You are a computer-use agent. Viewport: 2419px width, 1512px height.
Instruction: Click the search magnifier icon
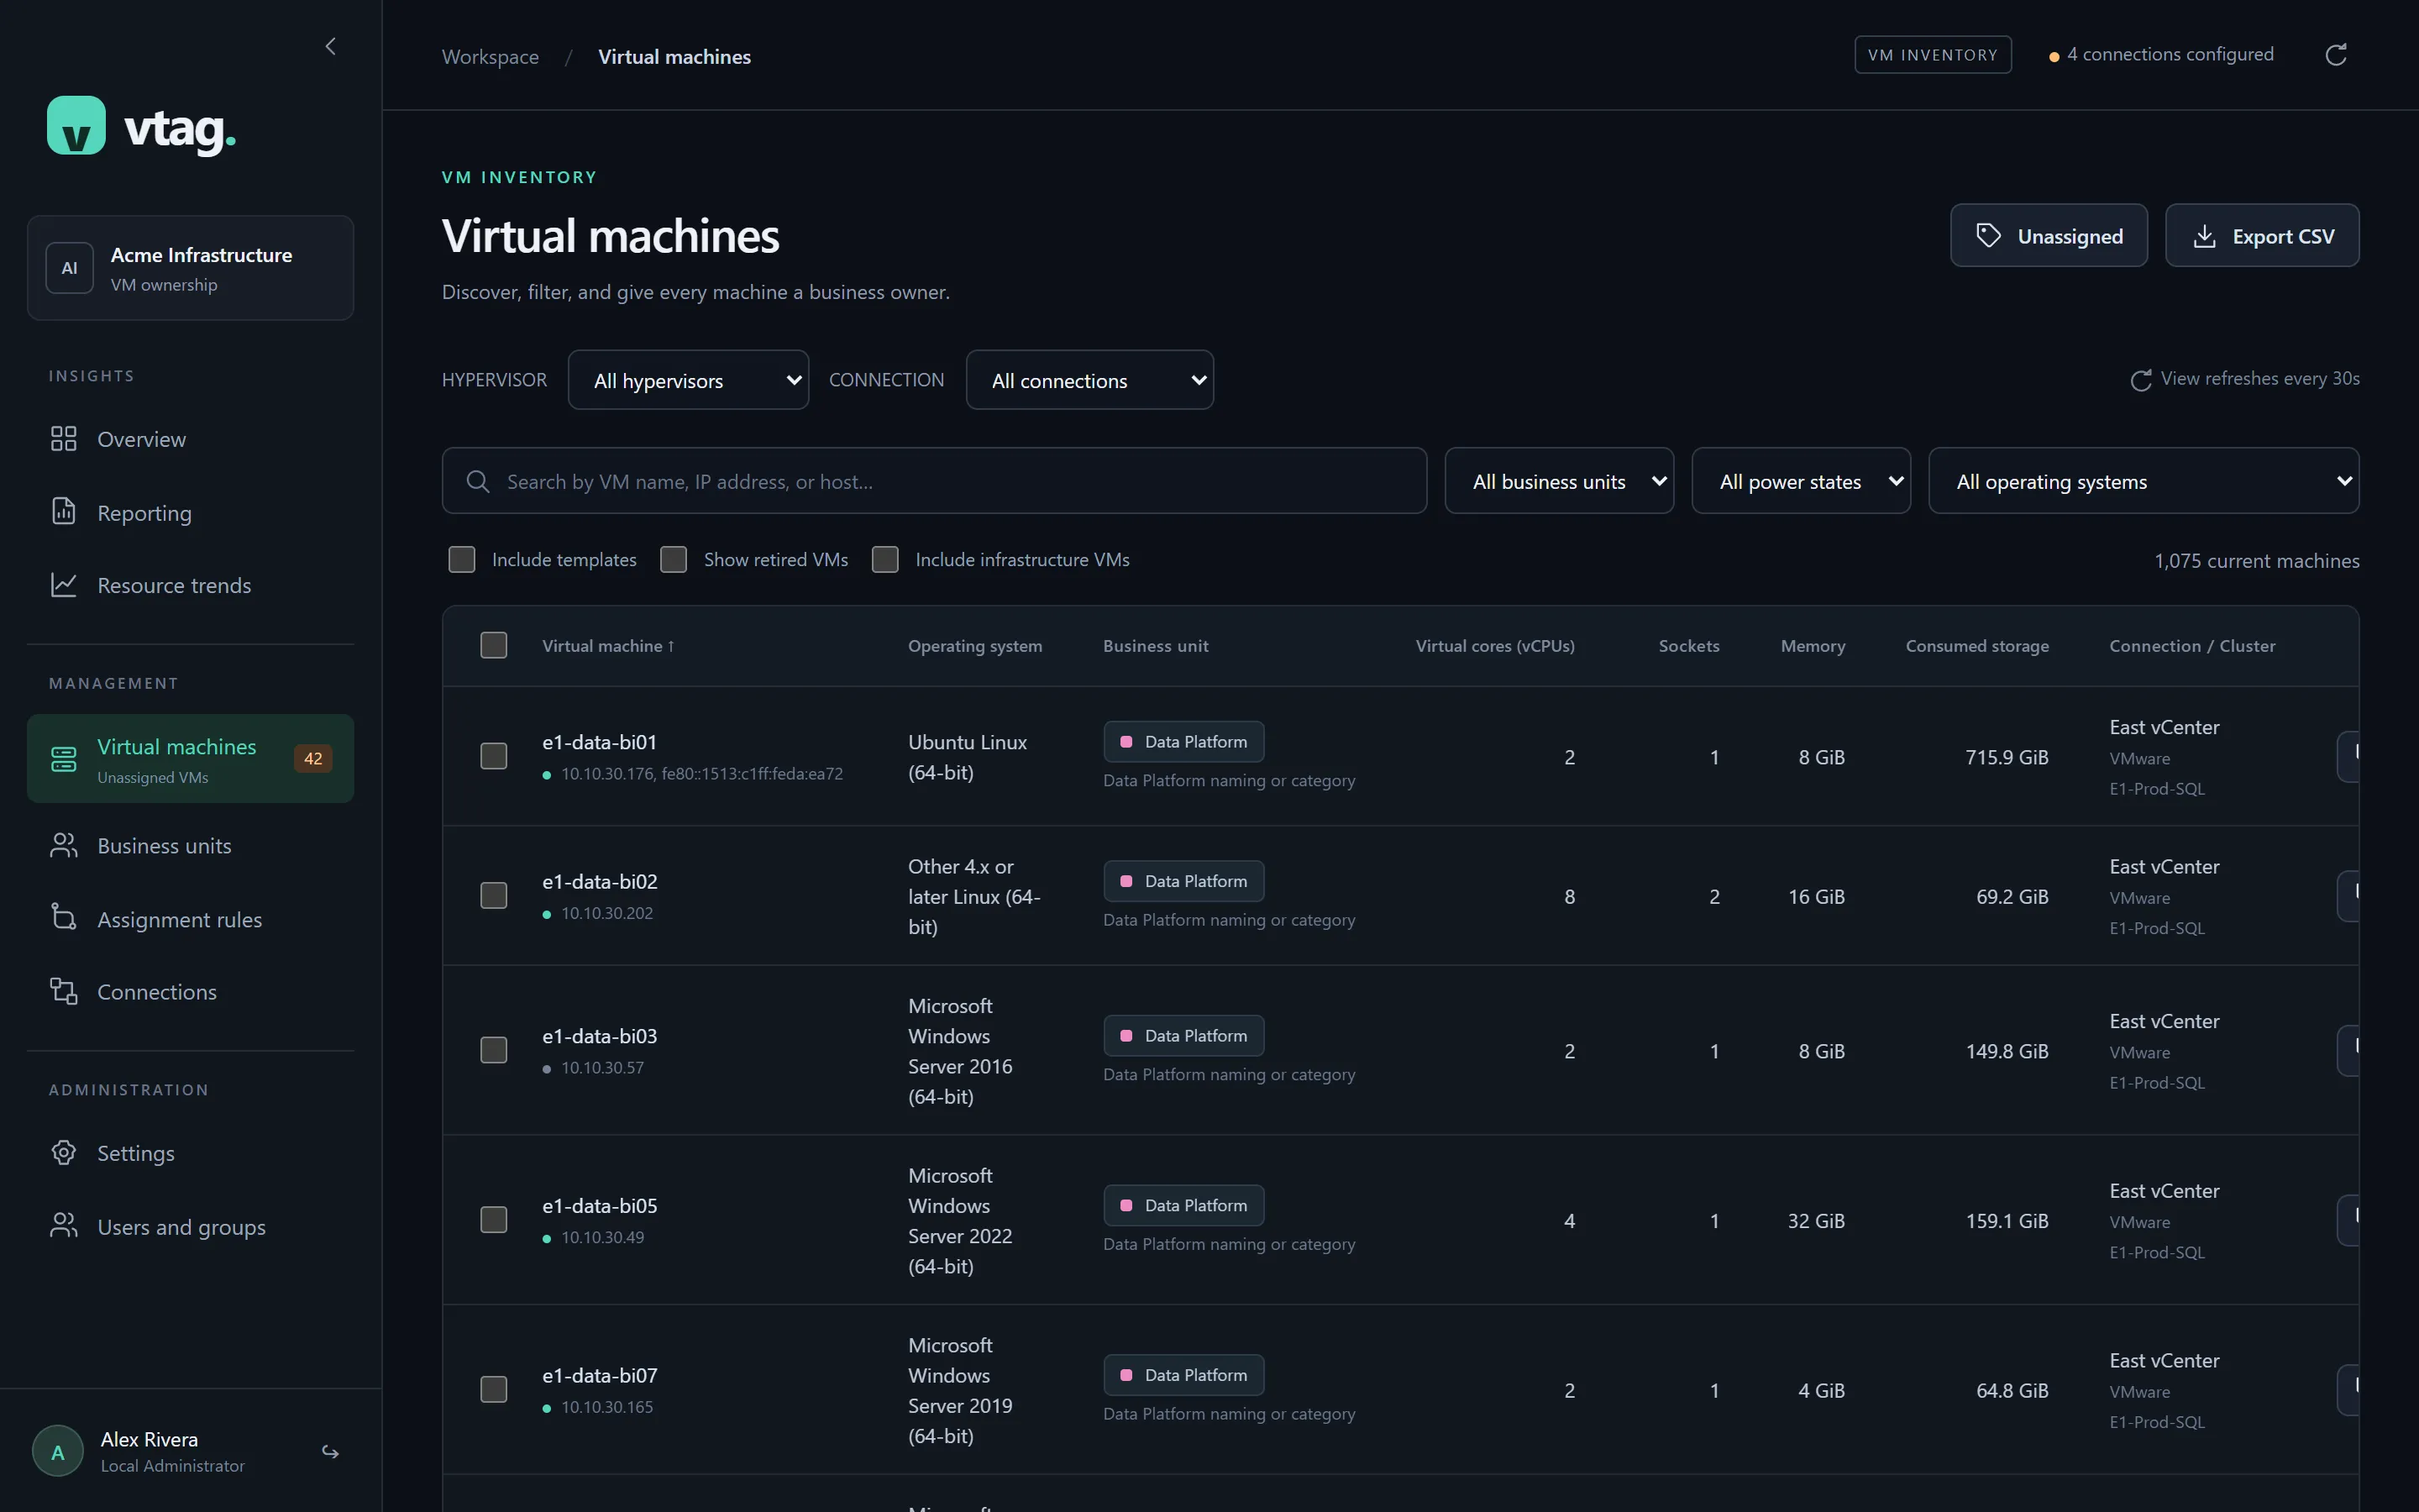(478, 482)
